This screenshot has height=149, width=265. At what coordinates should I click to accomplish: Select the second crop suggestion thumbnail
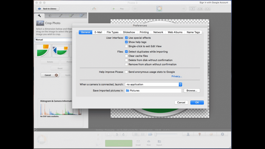(x=60, y=50)
